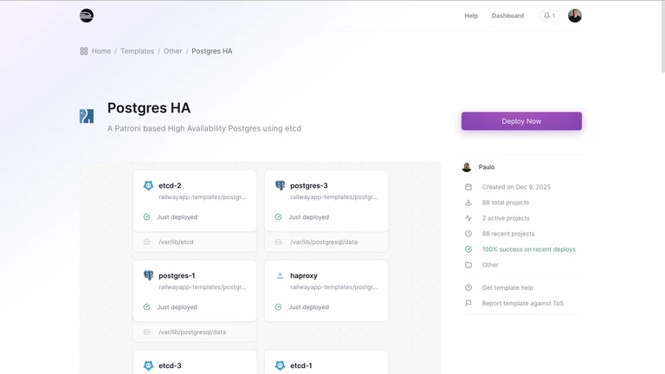
Task: Click 2 active projects text
Action: click(x=506, y=218)
